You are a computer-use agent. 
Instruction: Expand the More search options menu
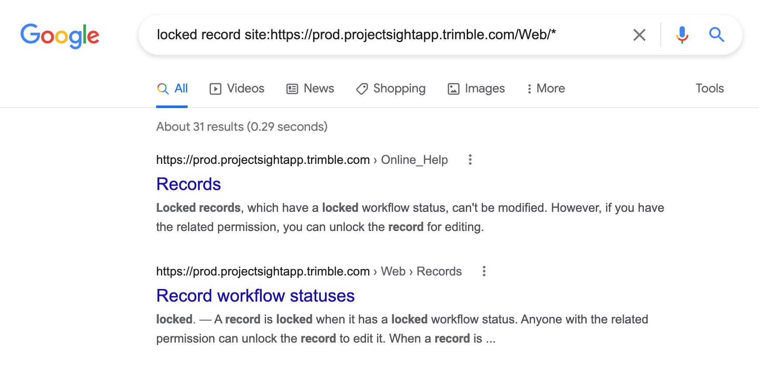(546, 89)
